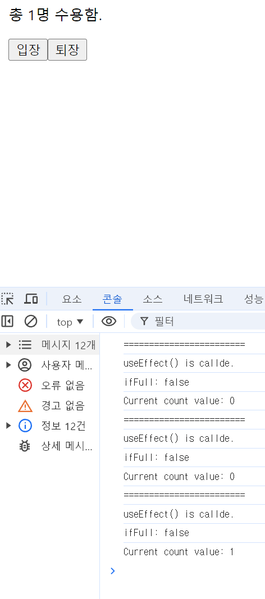This screenshot has width=265, height=599.
Task: Click the console prompt arrow
Action: 113,571
